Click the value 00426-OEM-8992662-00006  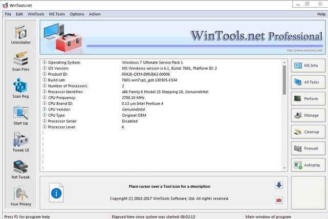click(x=146, y=74)
